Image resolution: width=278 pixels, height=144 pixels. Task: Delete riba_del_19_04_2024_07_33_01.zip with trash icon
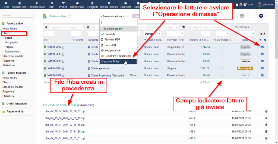[x=266, y=138]
